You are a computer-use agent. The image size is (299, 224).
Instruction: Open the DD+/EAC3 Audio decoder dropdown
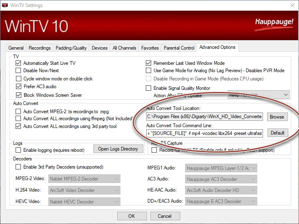tap(221, 201)
